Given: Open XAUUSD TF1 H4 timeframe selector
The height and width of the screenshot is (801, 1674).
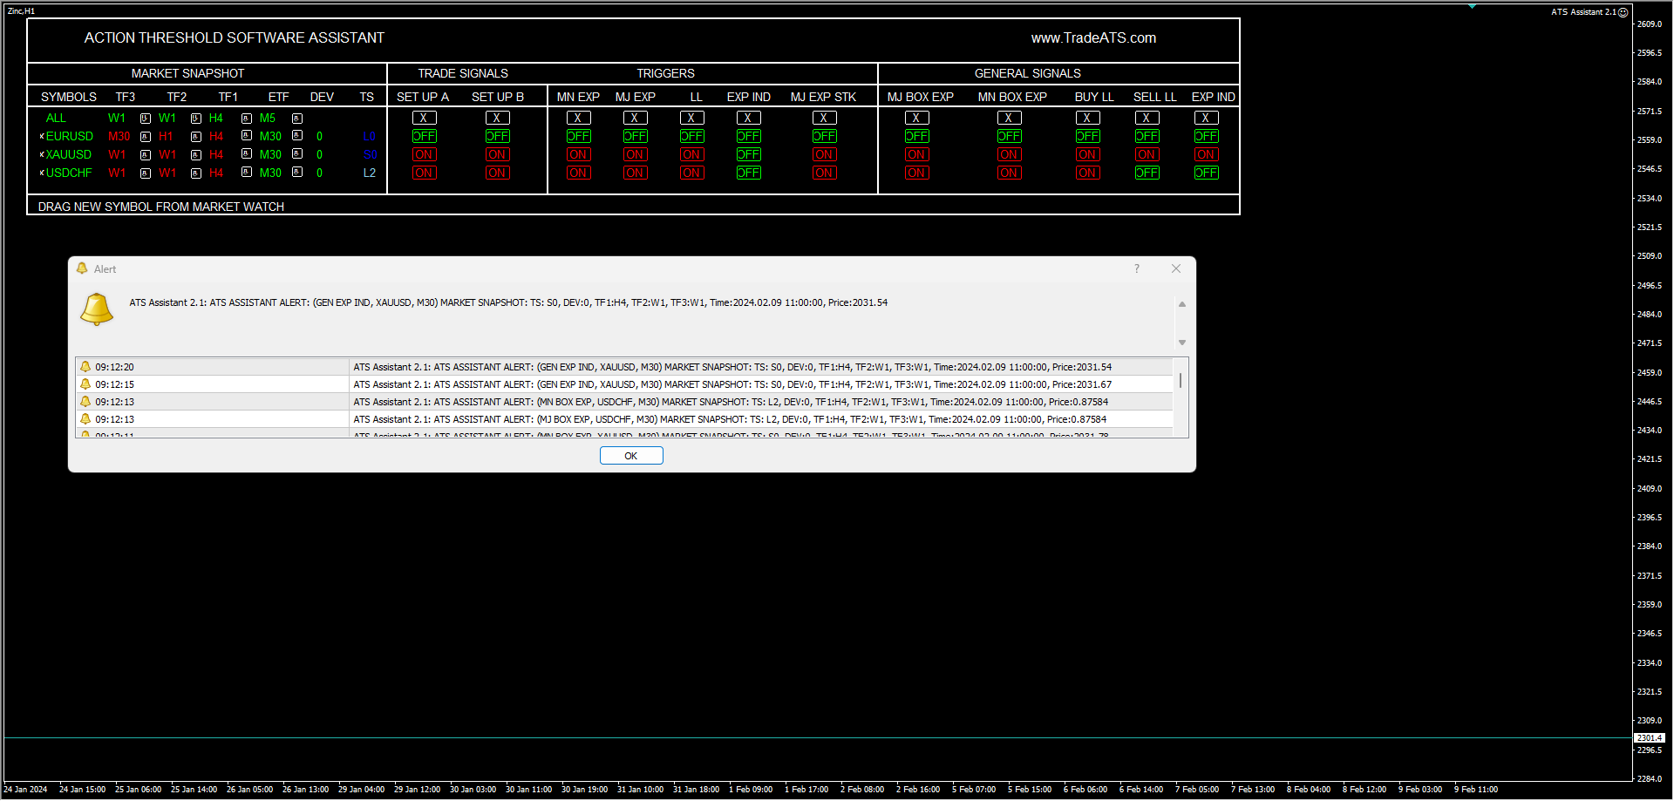Looking at the screenshot, I should coord(247,154).
